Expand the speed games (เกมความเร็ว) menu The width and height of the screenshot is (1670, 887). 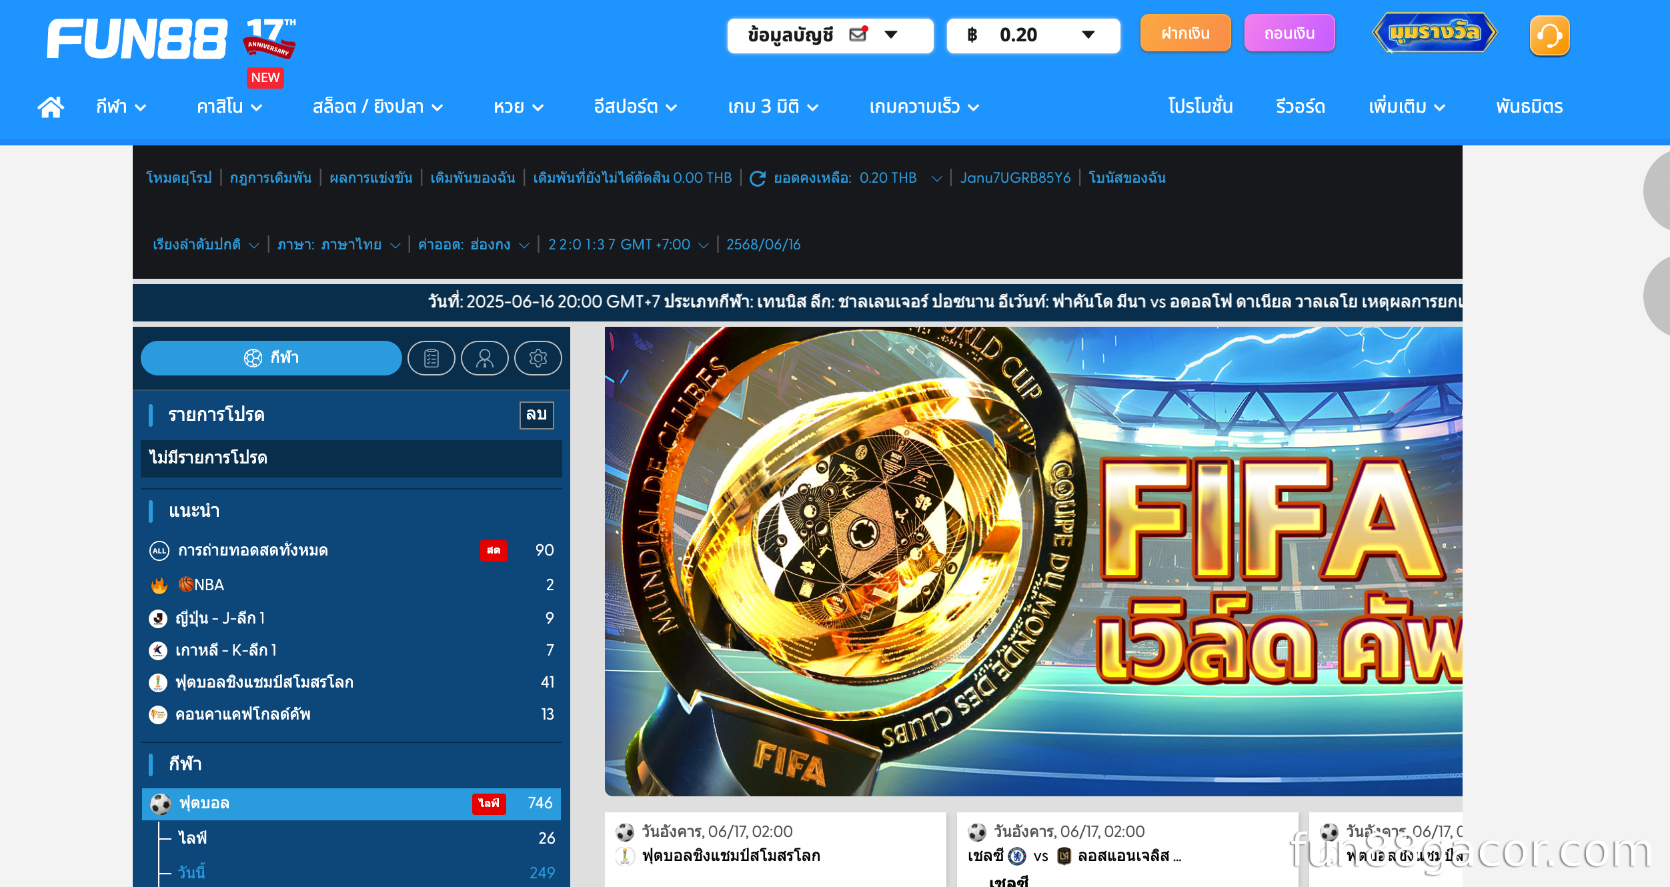point(924,107)
